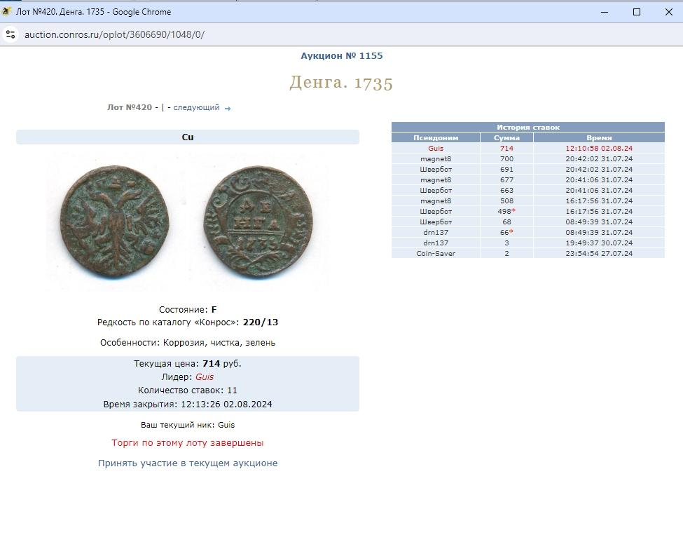
Task: Click the История ставок table header
Action: 528,128
